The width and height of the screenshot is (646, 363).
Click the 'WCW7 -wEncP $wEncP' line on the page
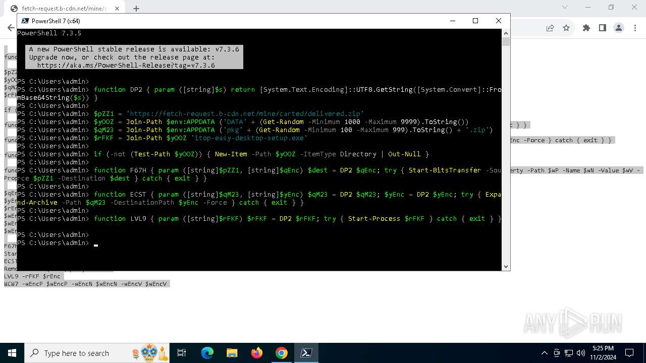point(85,284)
